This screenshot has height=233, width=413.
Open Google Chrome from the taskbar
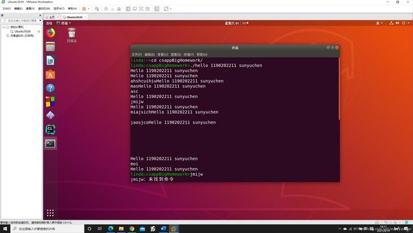132,229
